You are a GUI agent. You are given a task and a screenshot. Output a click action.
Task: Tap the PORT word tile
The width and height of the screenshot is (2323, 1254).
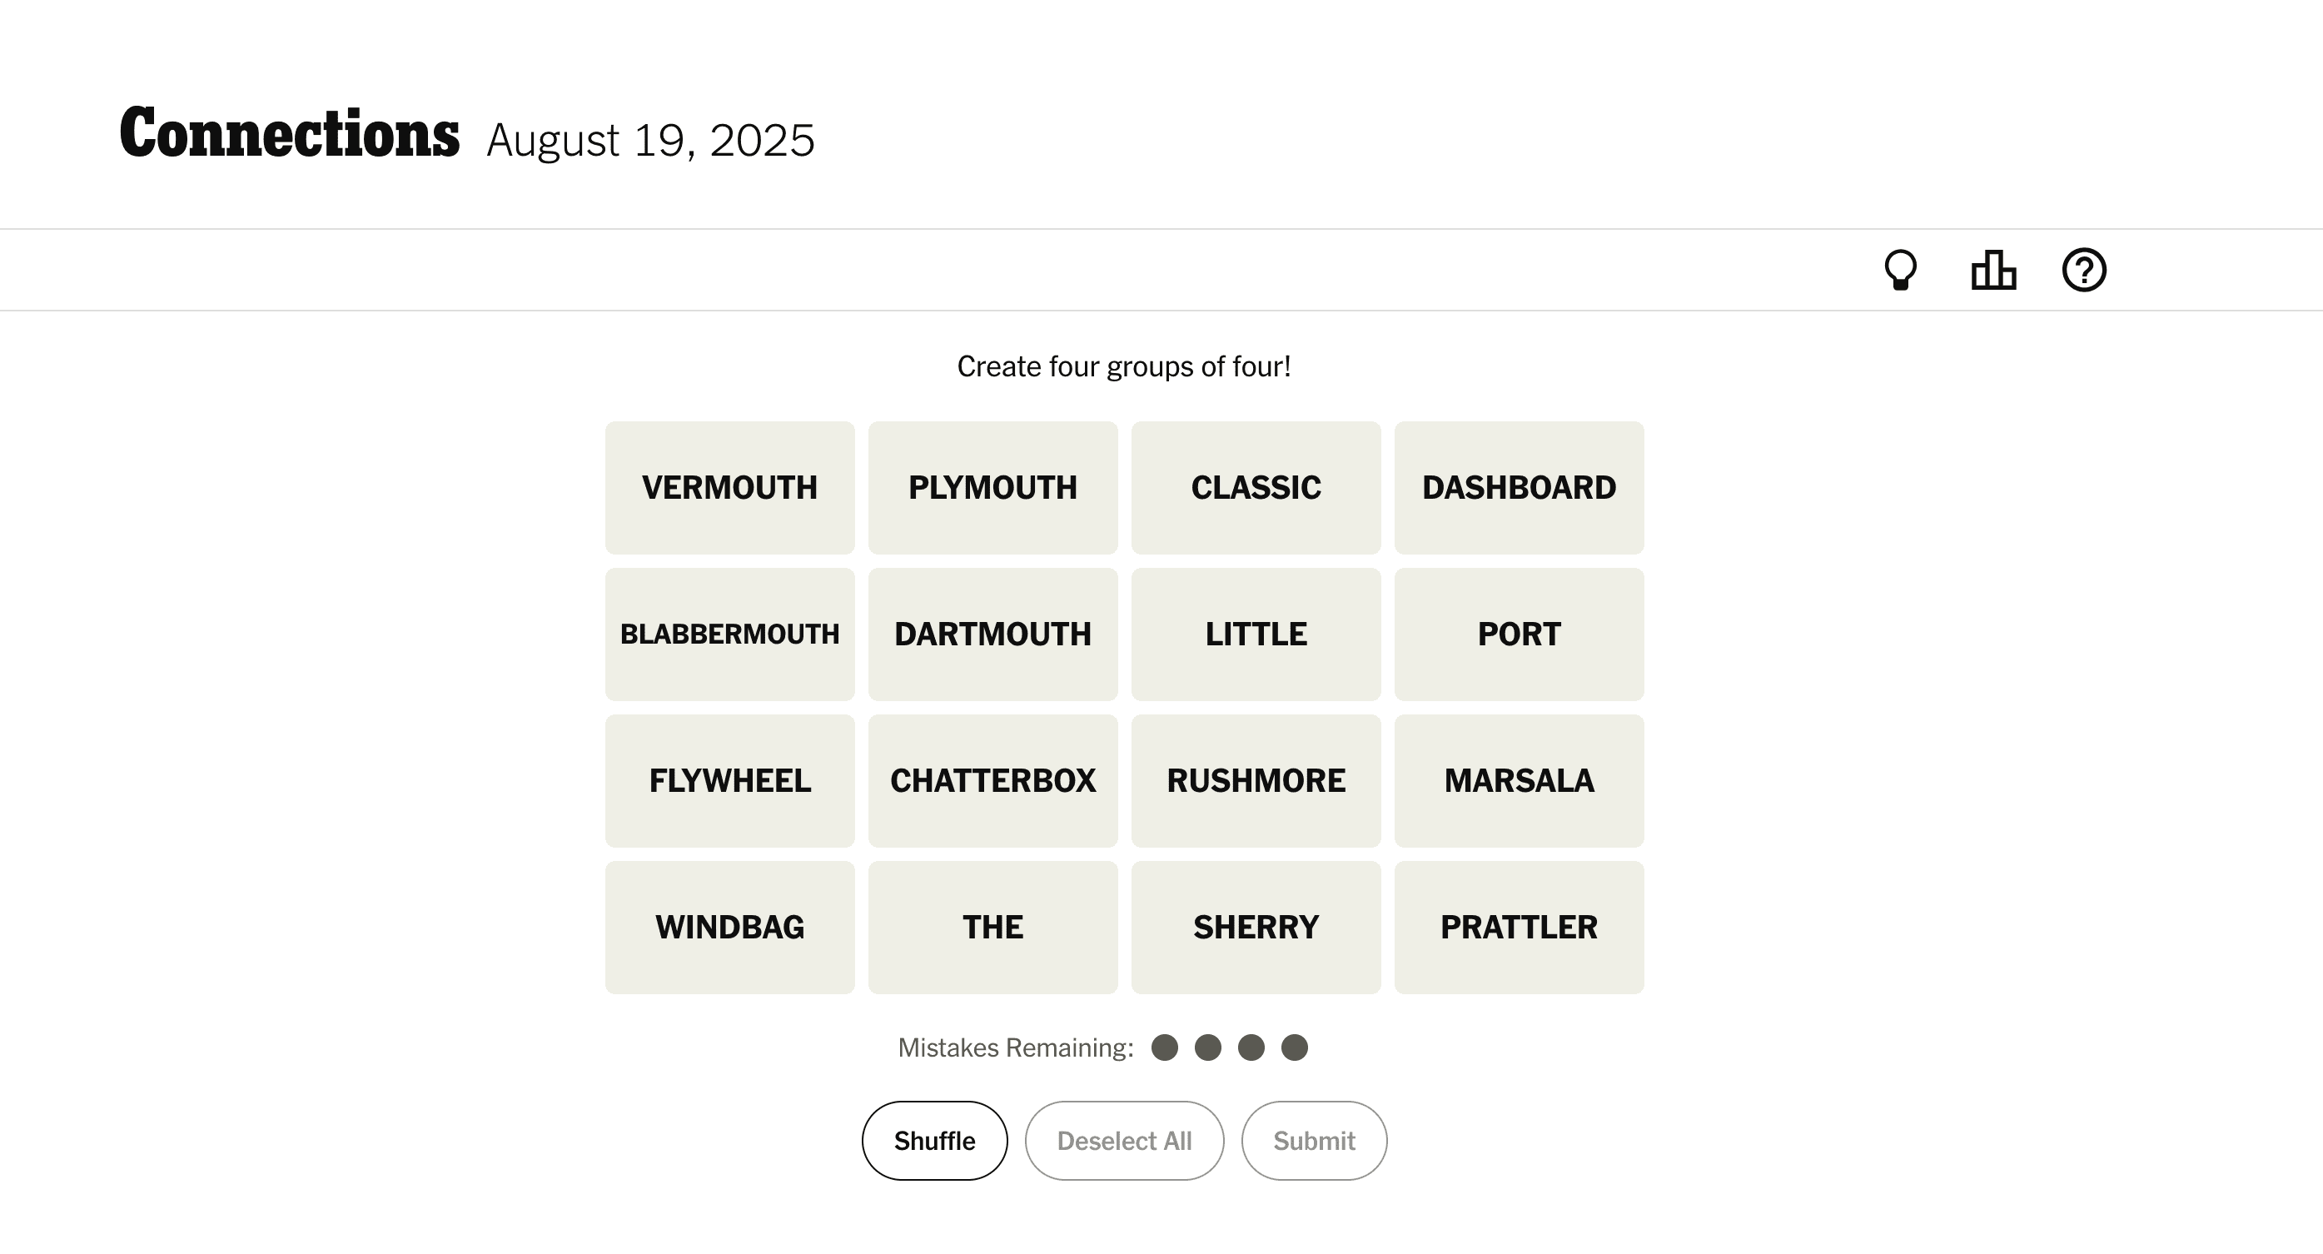point(1519,634)
